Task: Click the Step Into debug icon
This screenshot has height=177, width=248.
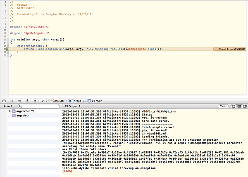Action: coord(27,101)
